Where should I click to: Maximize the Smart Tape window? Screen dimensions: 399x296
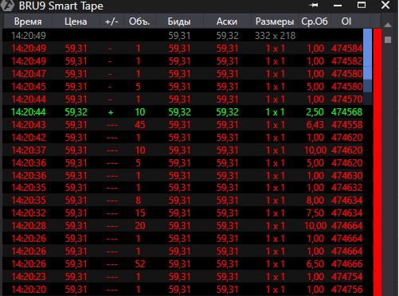click(362, 5)
